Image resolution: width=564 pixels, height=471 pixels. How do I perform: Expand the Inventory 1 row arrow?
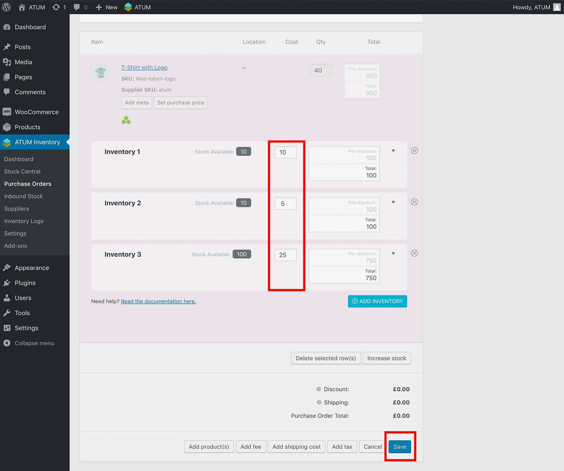click(x=393, y=151)
